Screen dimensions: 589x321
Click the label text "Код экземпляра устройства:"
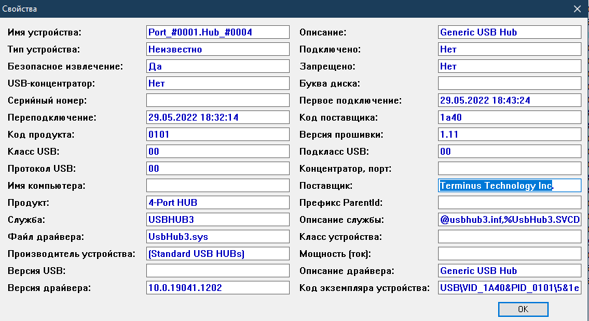click(x=364, y=288)
